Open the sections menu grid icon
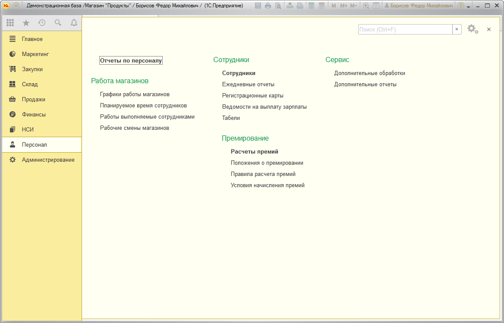The height and width of the screenshot is (323, 504). pos(10,22)
